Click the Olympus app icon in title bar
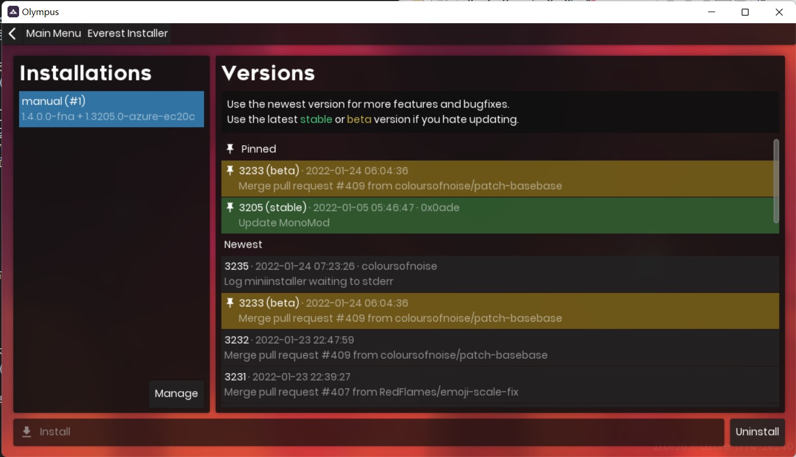The height and width of the screenshot is (457, 796). (x=13, y=12)
